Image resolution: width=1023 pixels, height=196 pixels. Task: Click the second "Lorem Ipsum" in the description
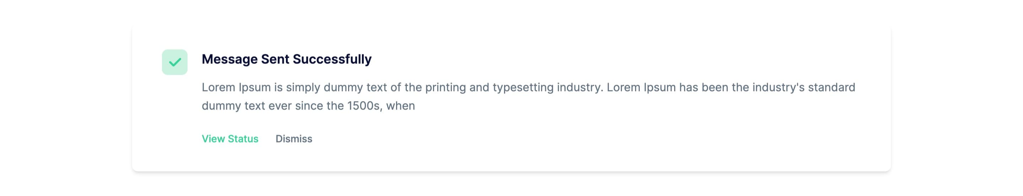[x=641, y=87]
